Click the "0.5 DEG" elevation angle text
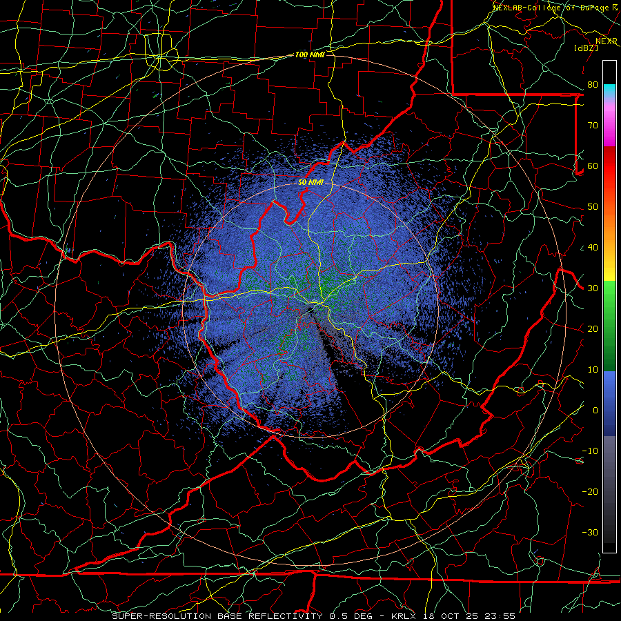The image size is (621, 621). click(351, 616)
